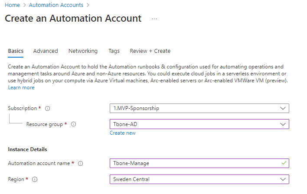Switch to Review + Create tab
The height and width of the screenshot is (194, 307).
click(x=150, y=51)
